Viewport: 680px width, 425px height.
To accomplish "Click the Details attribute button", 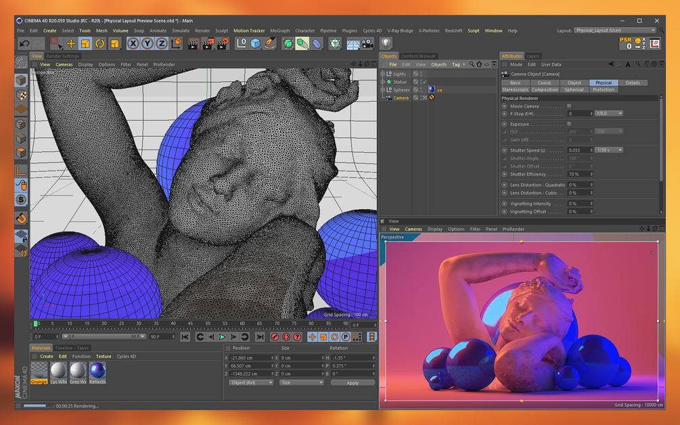I will coord(633,83).
